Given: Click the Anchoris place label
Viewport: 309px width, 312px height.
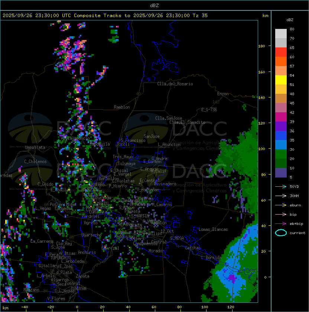Looking at the screenshot, I should [87, 252].
